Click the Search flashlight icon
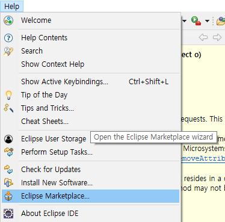 coord(8,51)
